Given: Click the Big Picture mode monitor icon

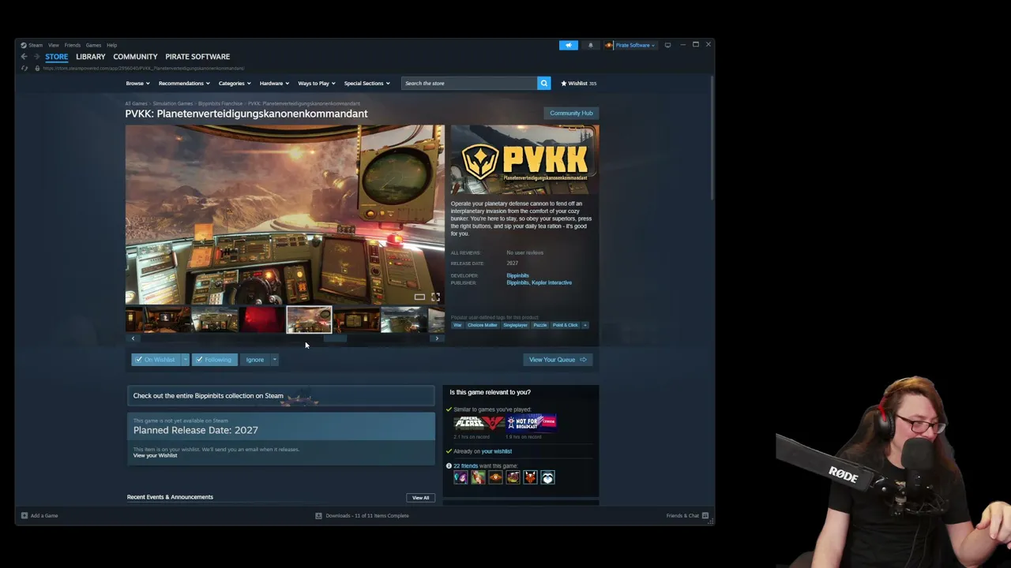Looking at the screenshot, I should (668, 45).
